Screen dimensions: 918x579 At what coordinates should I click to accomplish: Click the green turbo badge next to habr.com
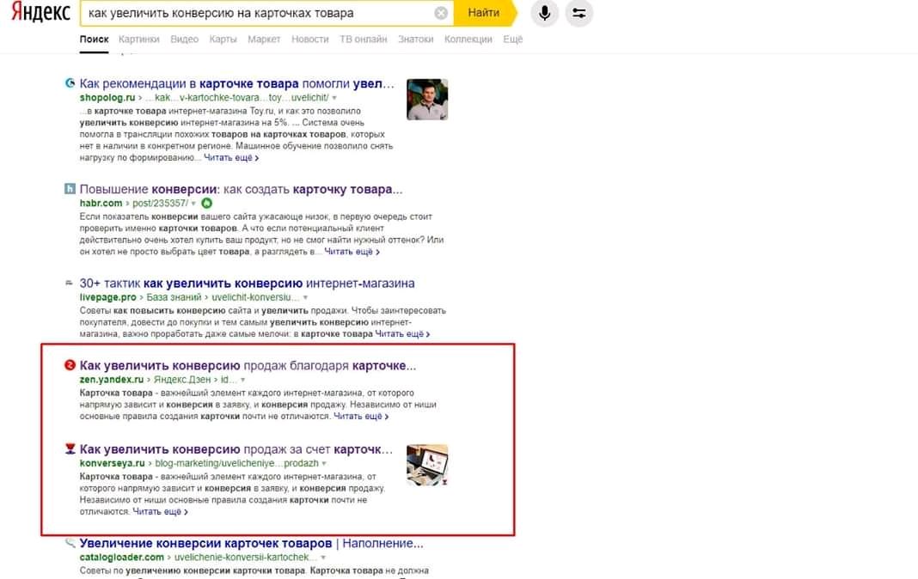point(206,203)
